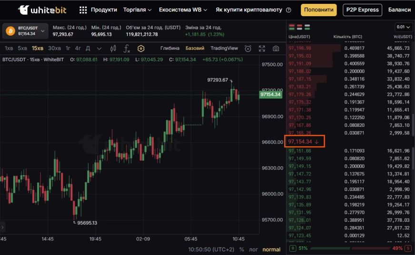Viewport: 415px width, 255px height.
Task: Expand chart to fullscreen
Action: tap(262, 48)
